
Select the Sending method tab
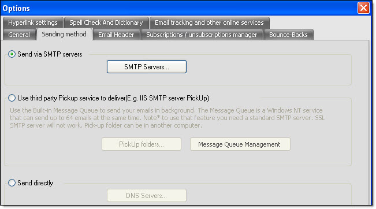64,34
